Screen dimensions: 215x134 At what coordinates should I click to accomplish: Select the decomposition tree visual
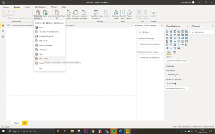click(167, 48)
